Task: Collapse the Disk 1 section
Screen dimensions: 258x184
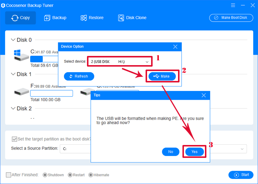Action: 13,74
